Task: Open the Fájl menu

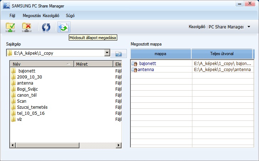Action: pos(12,16)
